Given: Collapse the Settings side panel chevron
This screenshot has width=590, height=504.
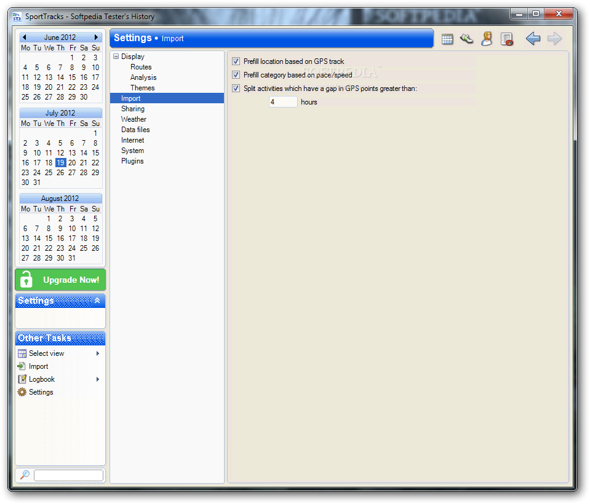Looking at the screenshot, I should [x=97, y=301].
